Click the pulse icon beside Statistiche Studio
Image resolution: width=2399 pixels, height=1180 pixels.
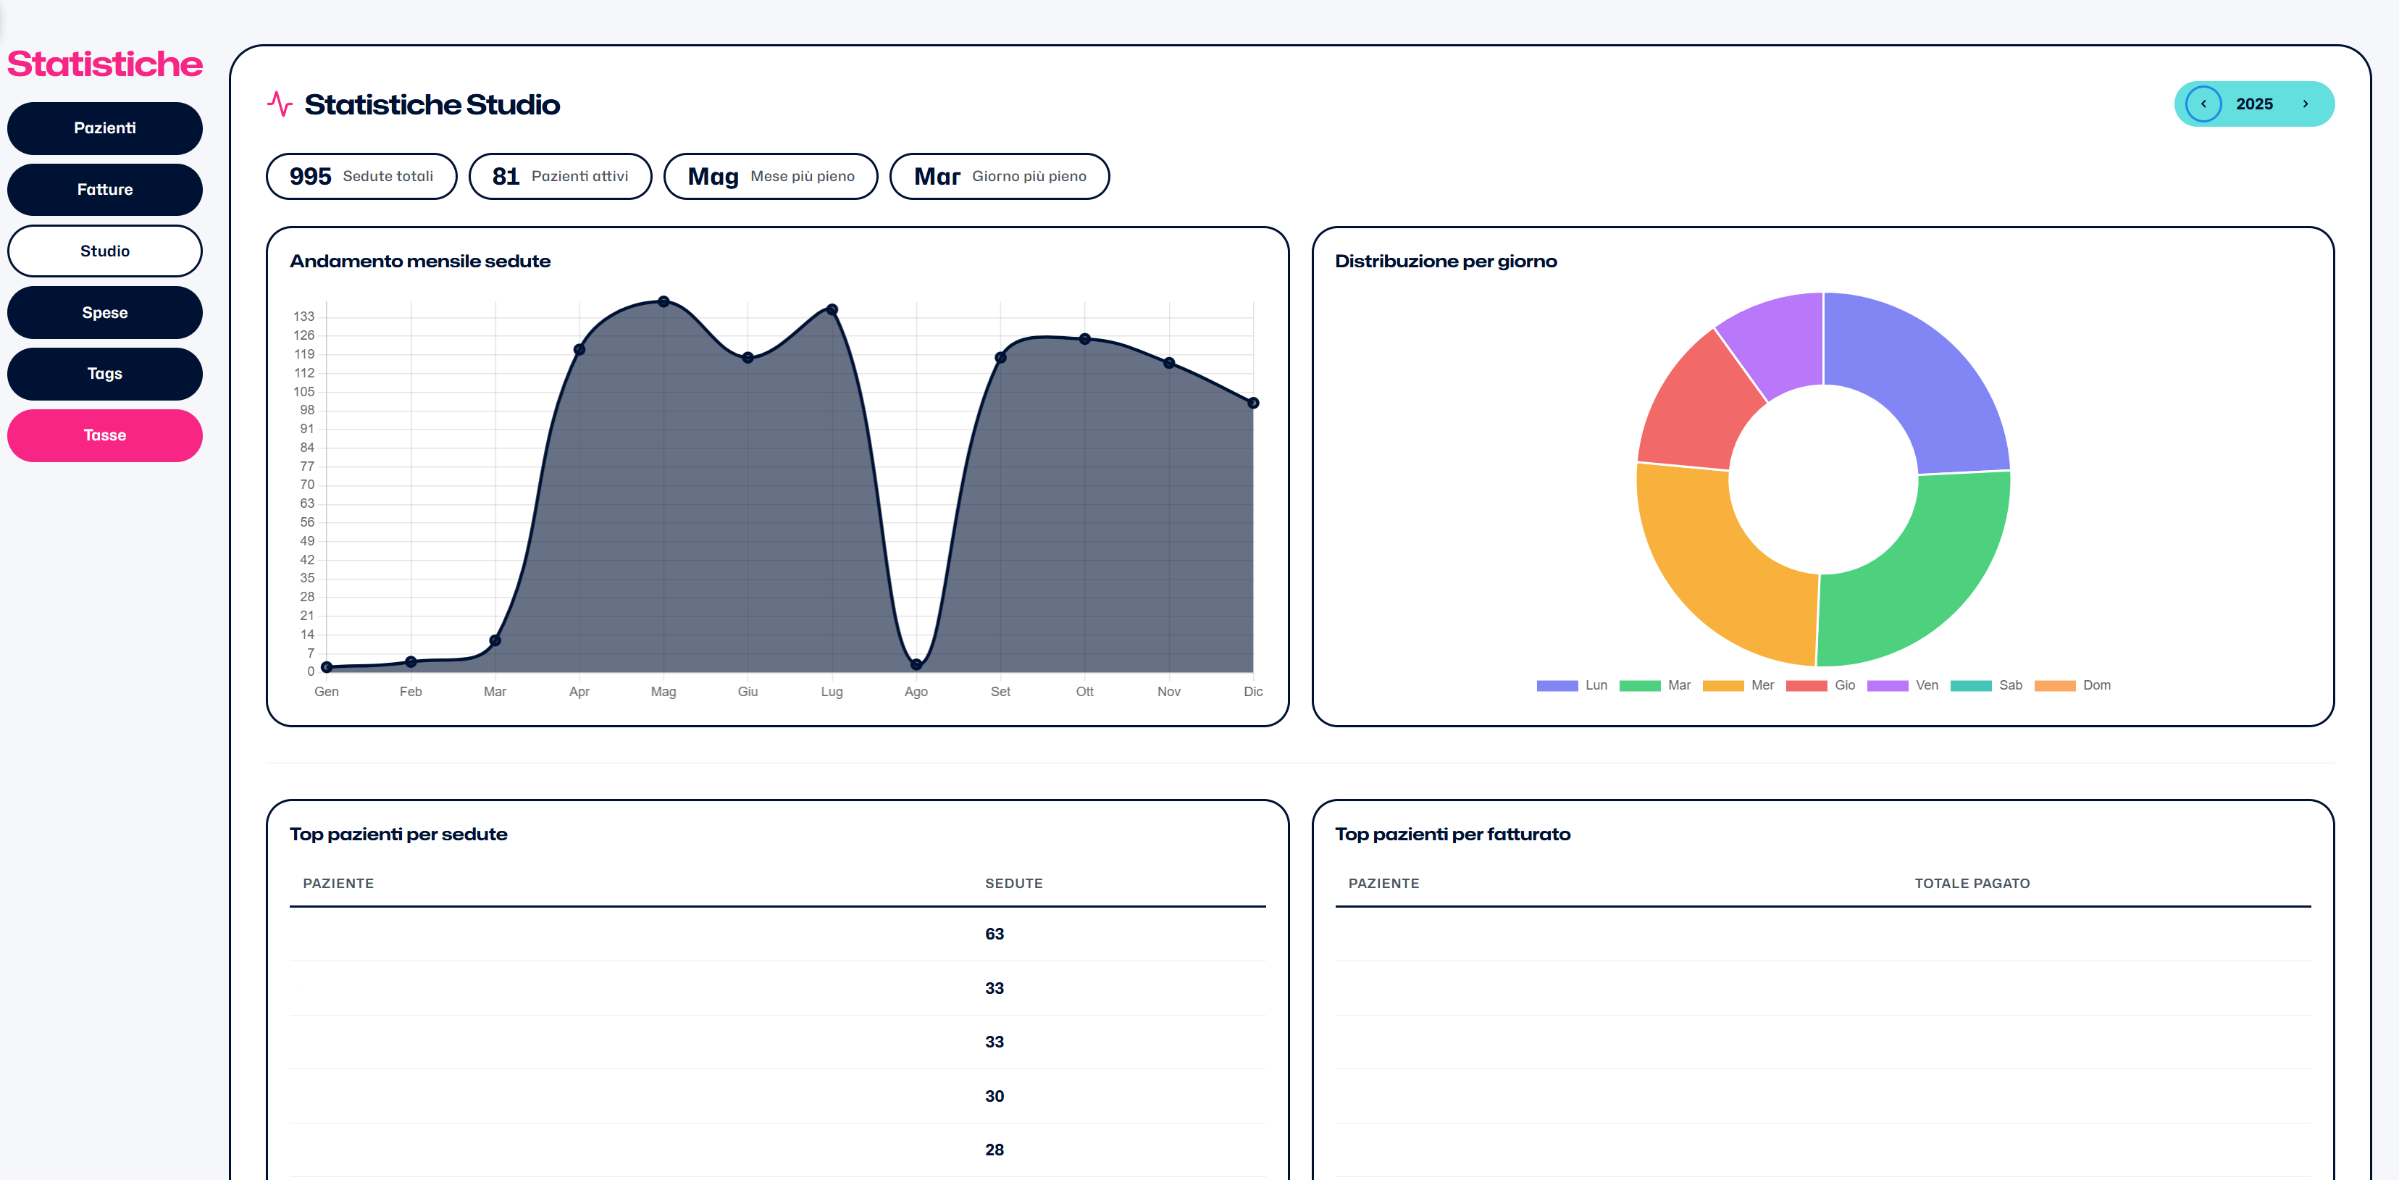(x=280, y=104)
